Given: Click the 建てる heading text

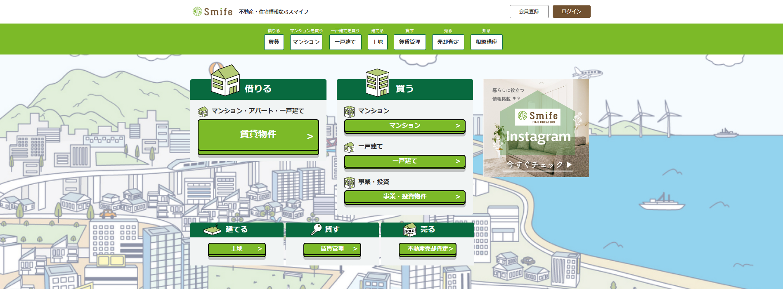Looking at the screenshot, I should (237, 230).
